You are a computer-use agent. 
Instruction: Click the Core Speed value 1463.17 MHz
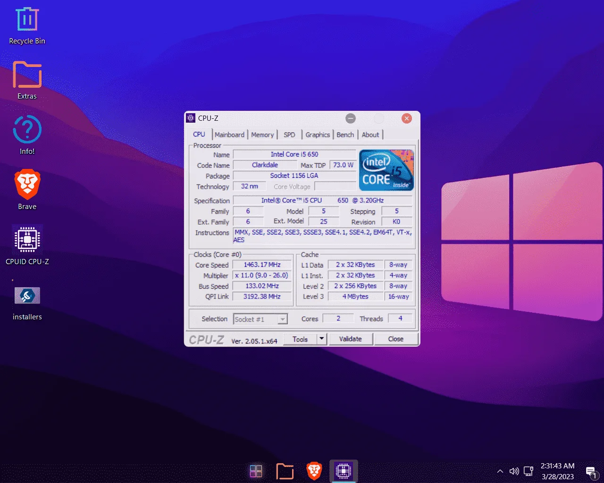(262, 265)
